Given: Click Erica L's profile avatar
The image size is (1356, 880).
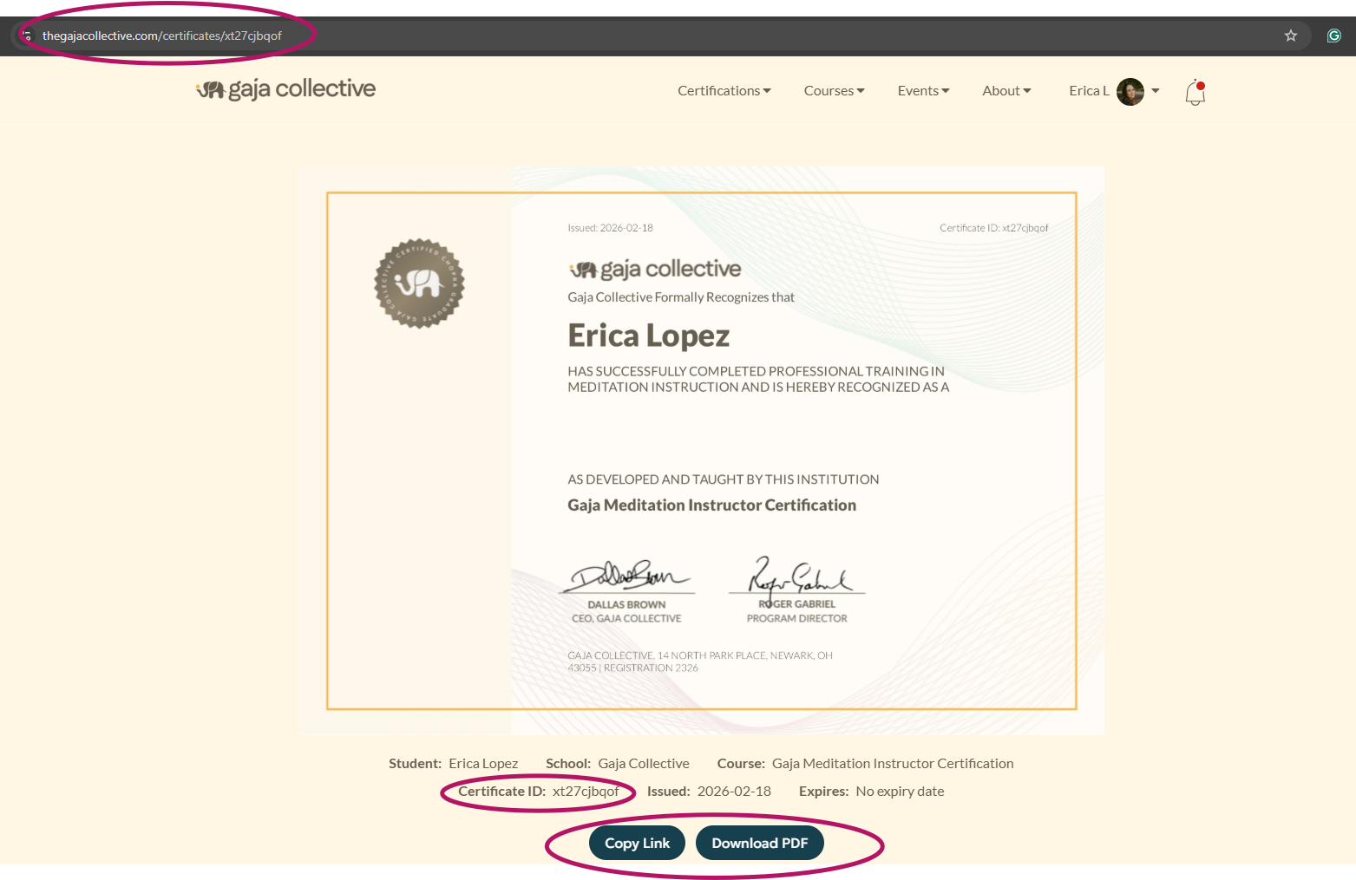Looking at the screenshot, I should tap(1130, 91).
